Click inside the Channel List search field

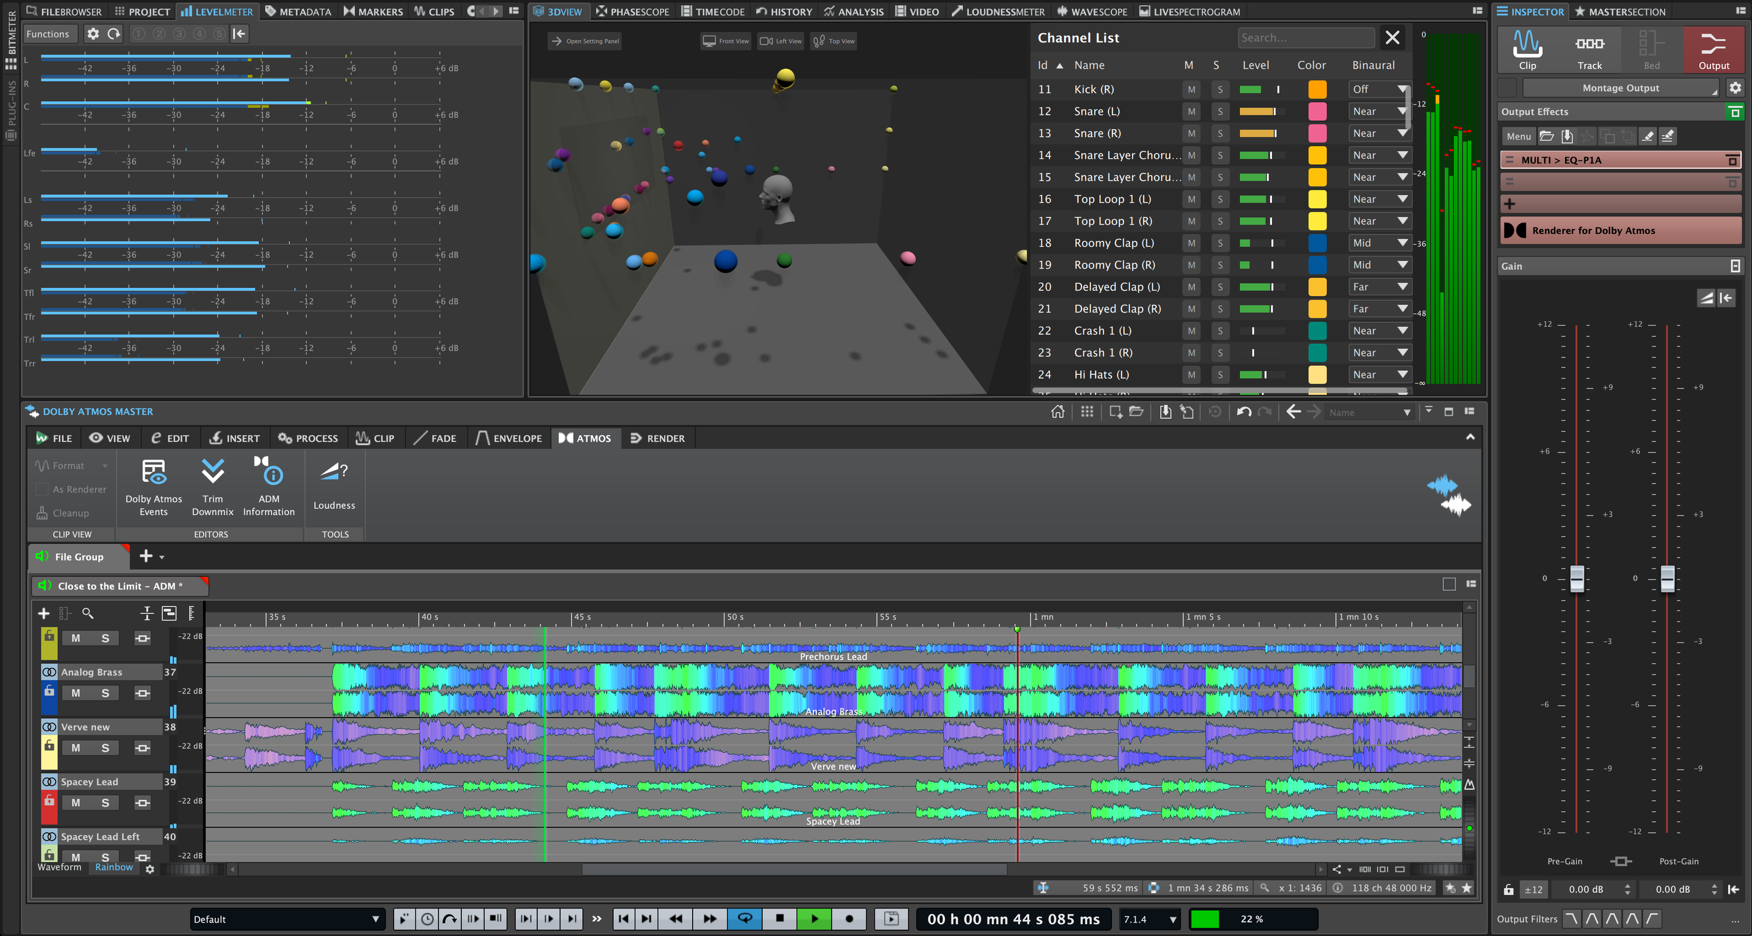coord(1306,37)
